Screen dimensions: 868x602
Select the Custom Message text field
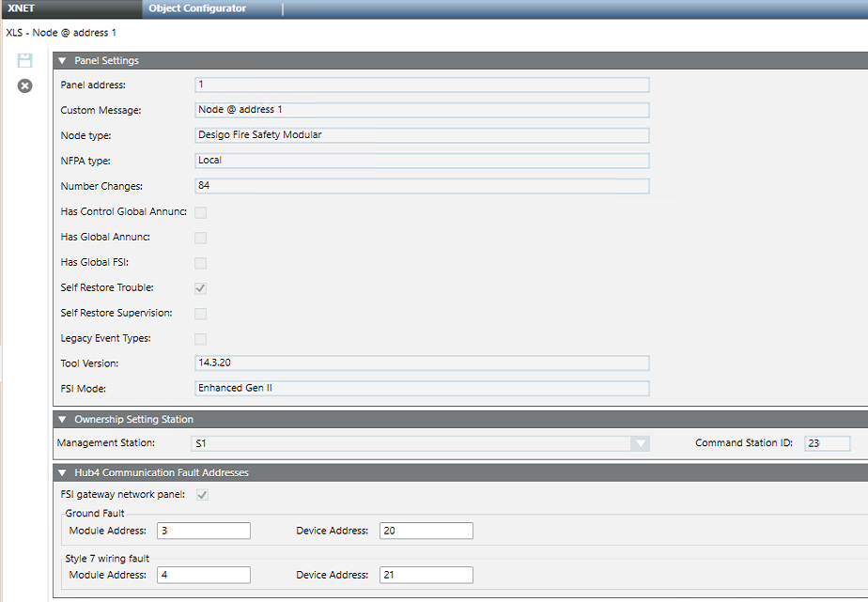(421, 110)
